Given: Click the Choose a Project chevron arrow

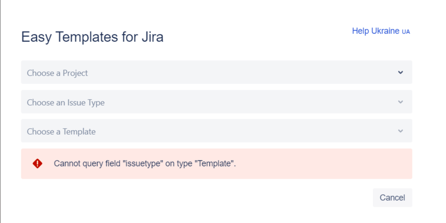Looking at the screenshot, I should [400, 72].
